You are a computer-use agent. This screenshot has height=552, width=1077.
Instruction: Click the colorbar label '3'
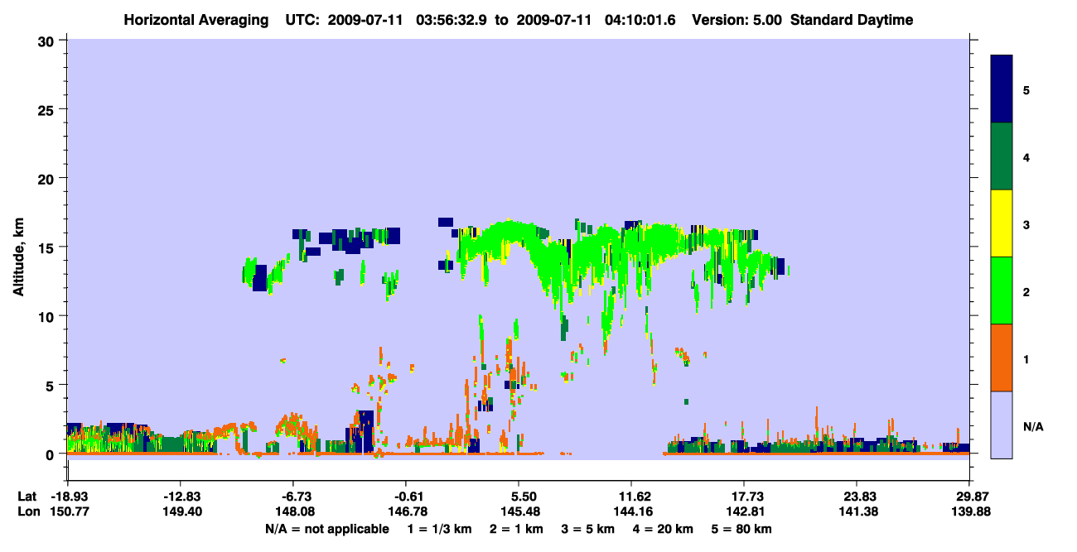(x=1026, y=224)
